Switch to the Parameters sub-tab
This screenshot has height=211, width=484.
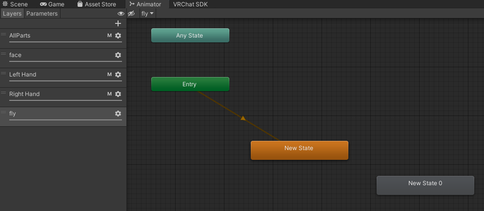(42, 14)
